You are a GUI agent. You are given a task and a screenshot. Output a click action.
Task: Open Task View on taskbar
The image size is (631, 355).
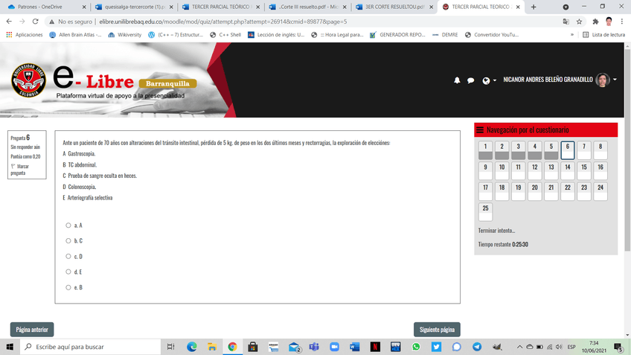(x=171, y=347)
